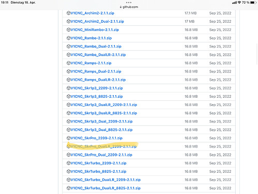Click the 17 MB size of Archim2_Dual zip
Viewport: 258px width, 194px height.
pyautogui.click(x=189, y=21)
